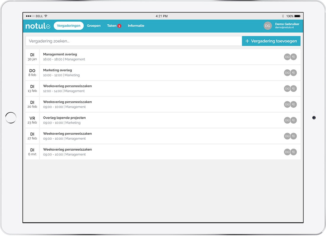Switch to the Vergaderingen tab
The height and width of the screenshot is (241, 326).
pos(68,26)
